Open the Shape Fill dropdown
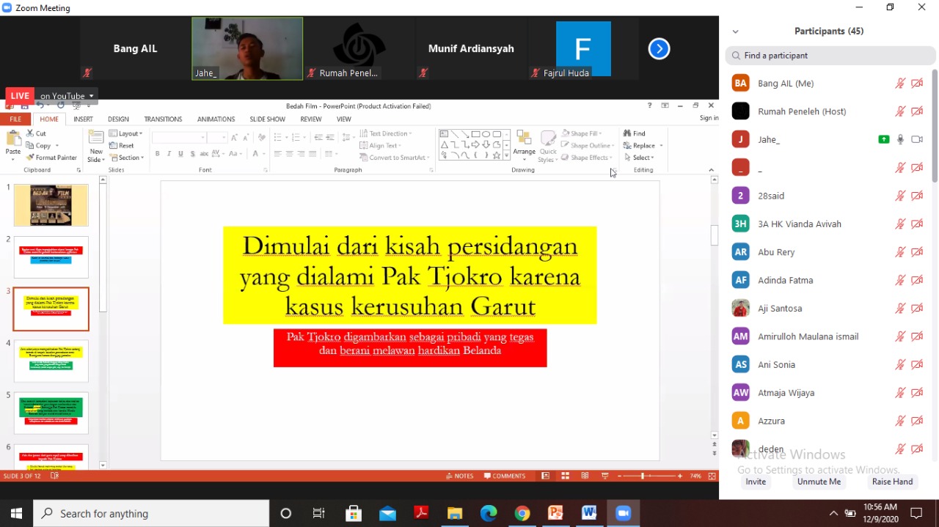939x527 pixels. pos(585,133)
